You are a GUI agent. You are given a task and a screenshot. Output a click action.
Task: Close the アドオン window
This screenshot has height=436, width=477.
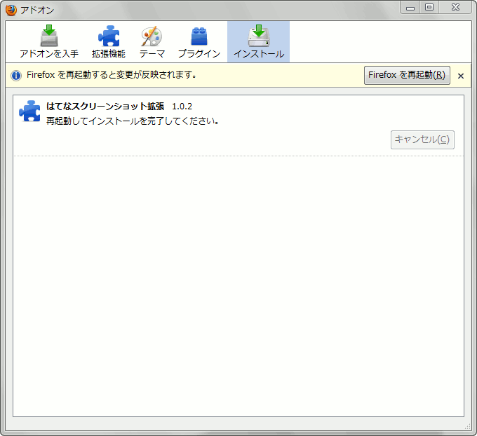(x=455, y=8)
